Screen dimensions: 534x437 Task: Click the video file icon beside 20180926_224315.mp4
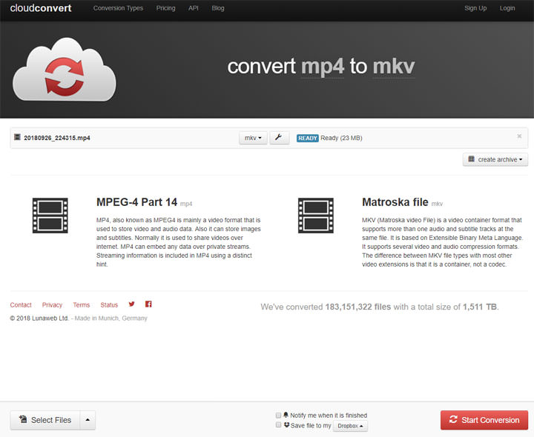pyautogui.click(x=17, y=137)
